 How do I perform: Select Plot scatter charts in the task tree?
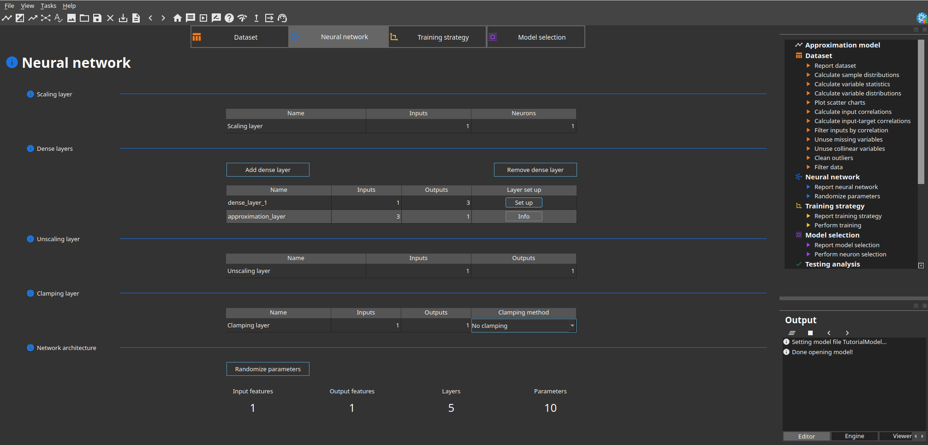point(839,103)
